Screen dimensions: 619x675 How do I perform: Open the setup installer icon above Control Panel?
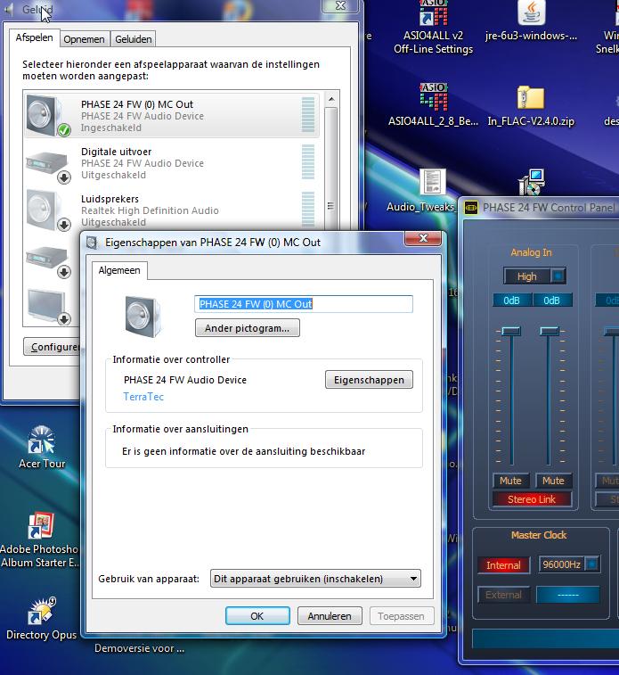532,182
